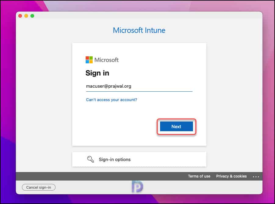Click the Cancel sign-in button
The image size is (275, 204).
point(39,187)
